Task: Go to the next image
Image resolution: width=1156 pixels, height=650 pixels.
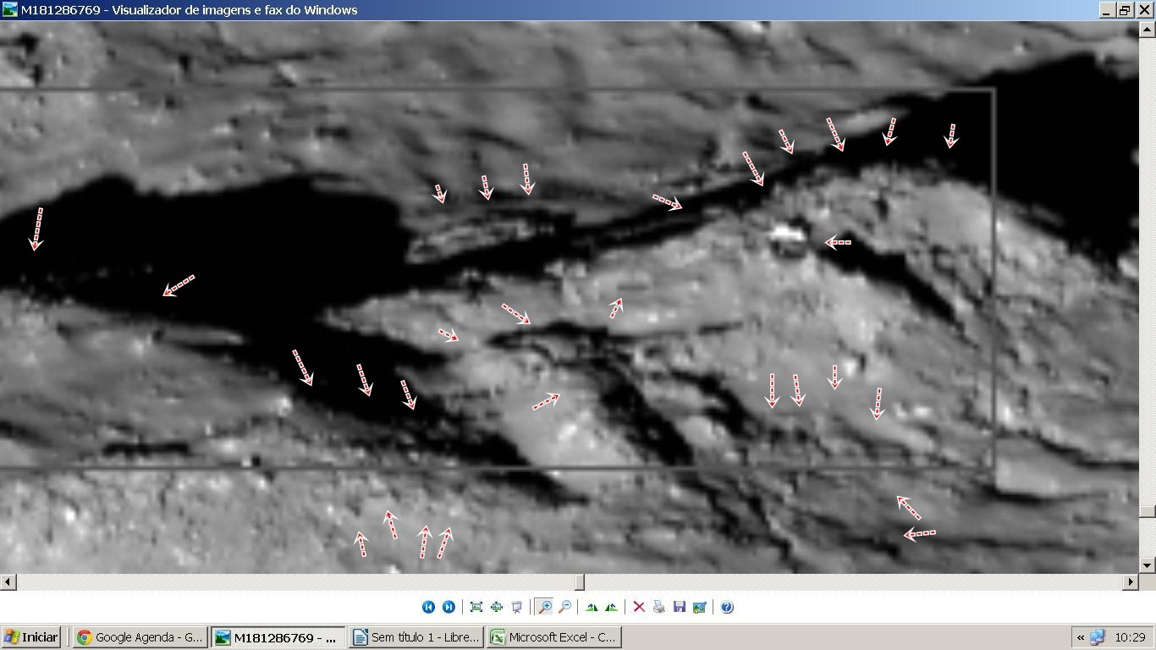Action: [x=449, y=607]
